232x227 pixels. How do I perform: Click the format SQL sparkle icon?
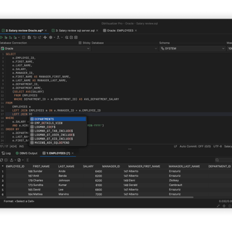point(45,37)
